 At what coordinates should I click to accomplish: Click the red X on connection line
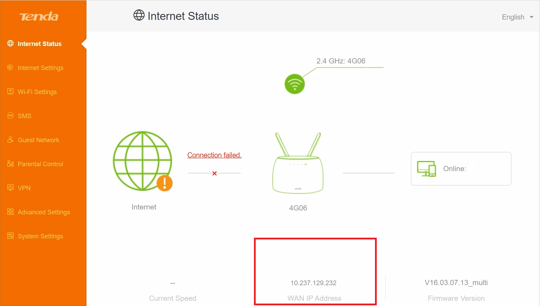click(x=215, y=173)
